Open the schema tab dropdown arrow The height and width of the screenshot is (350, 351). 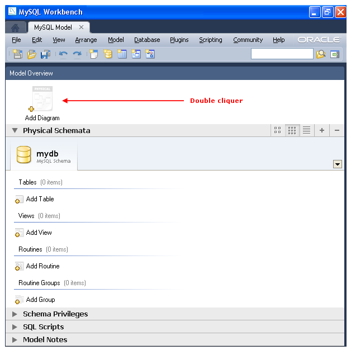coord(338,164)
